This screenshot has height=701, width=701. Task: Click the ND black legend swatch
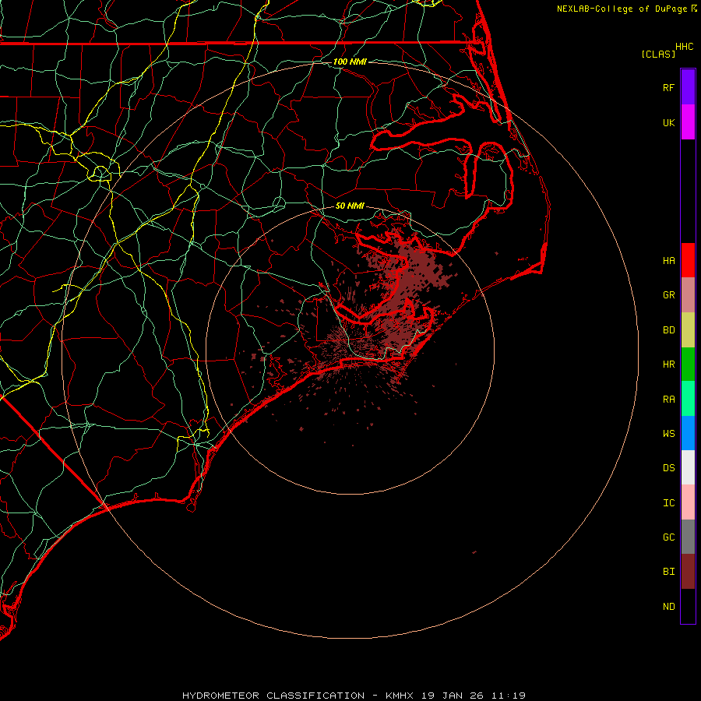(688, 606)
